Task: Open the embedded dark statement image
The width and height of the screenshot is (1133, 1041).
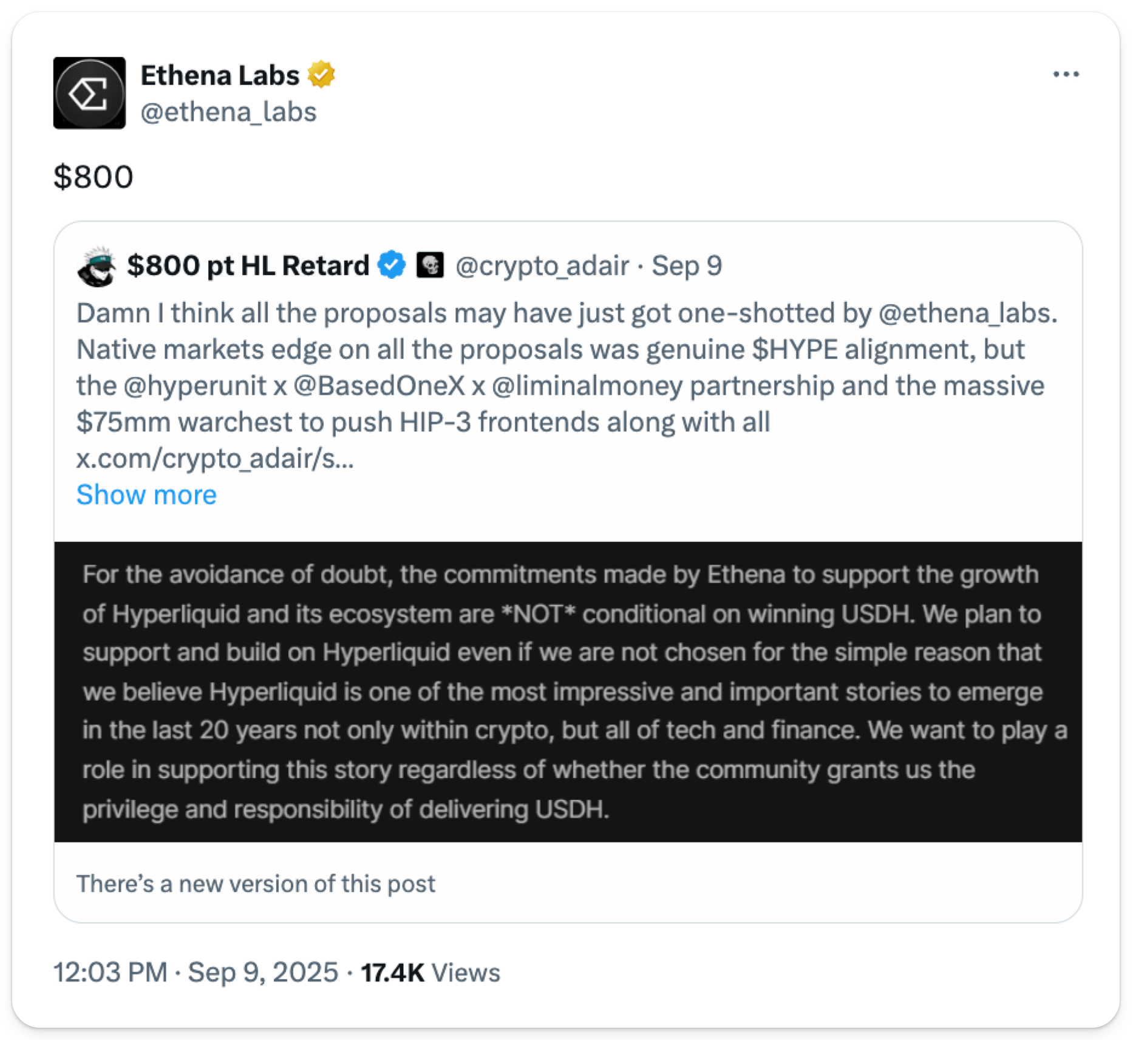Action: (568, 691)
